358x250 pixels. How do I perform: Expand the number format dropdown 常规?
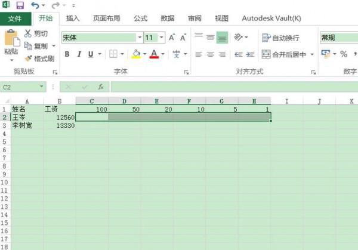coord(338,38)
